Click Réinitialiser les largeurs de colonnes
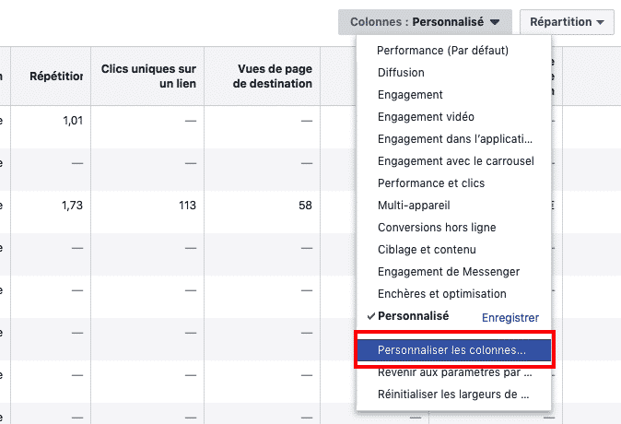This screenshot has height=424, width=621. tap(453, 395)
